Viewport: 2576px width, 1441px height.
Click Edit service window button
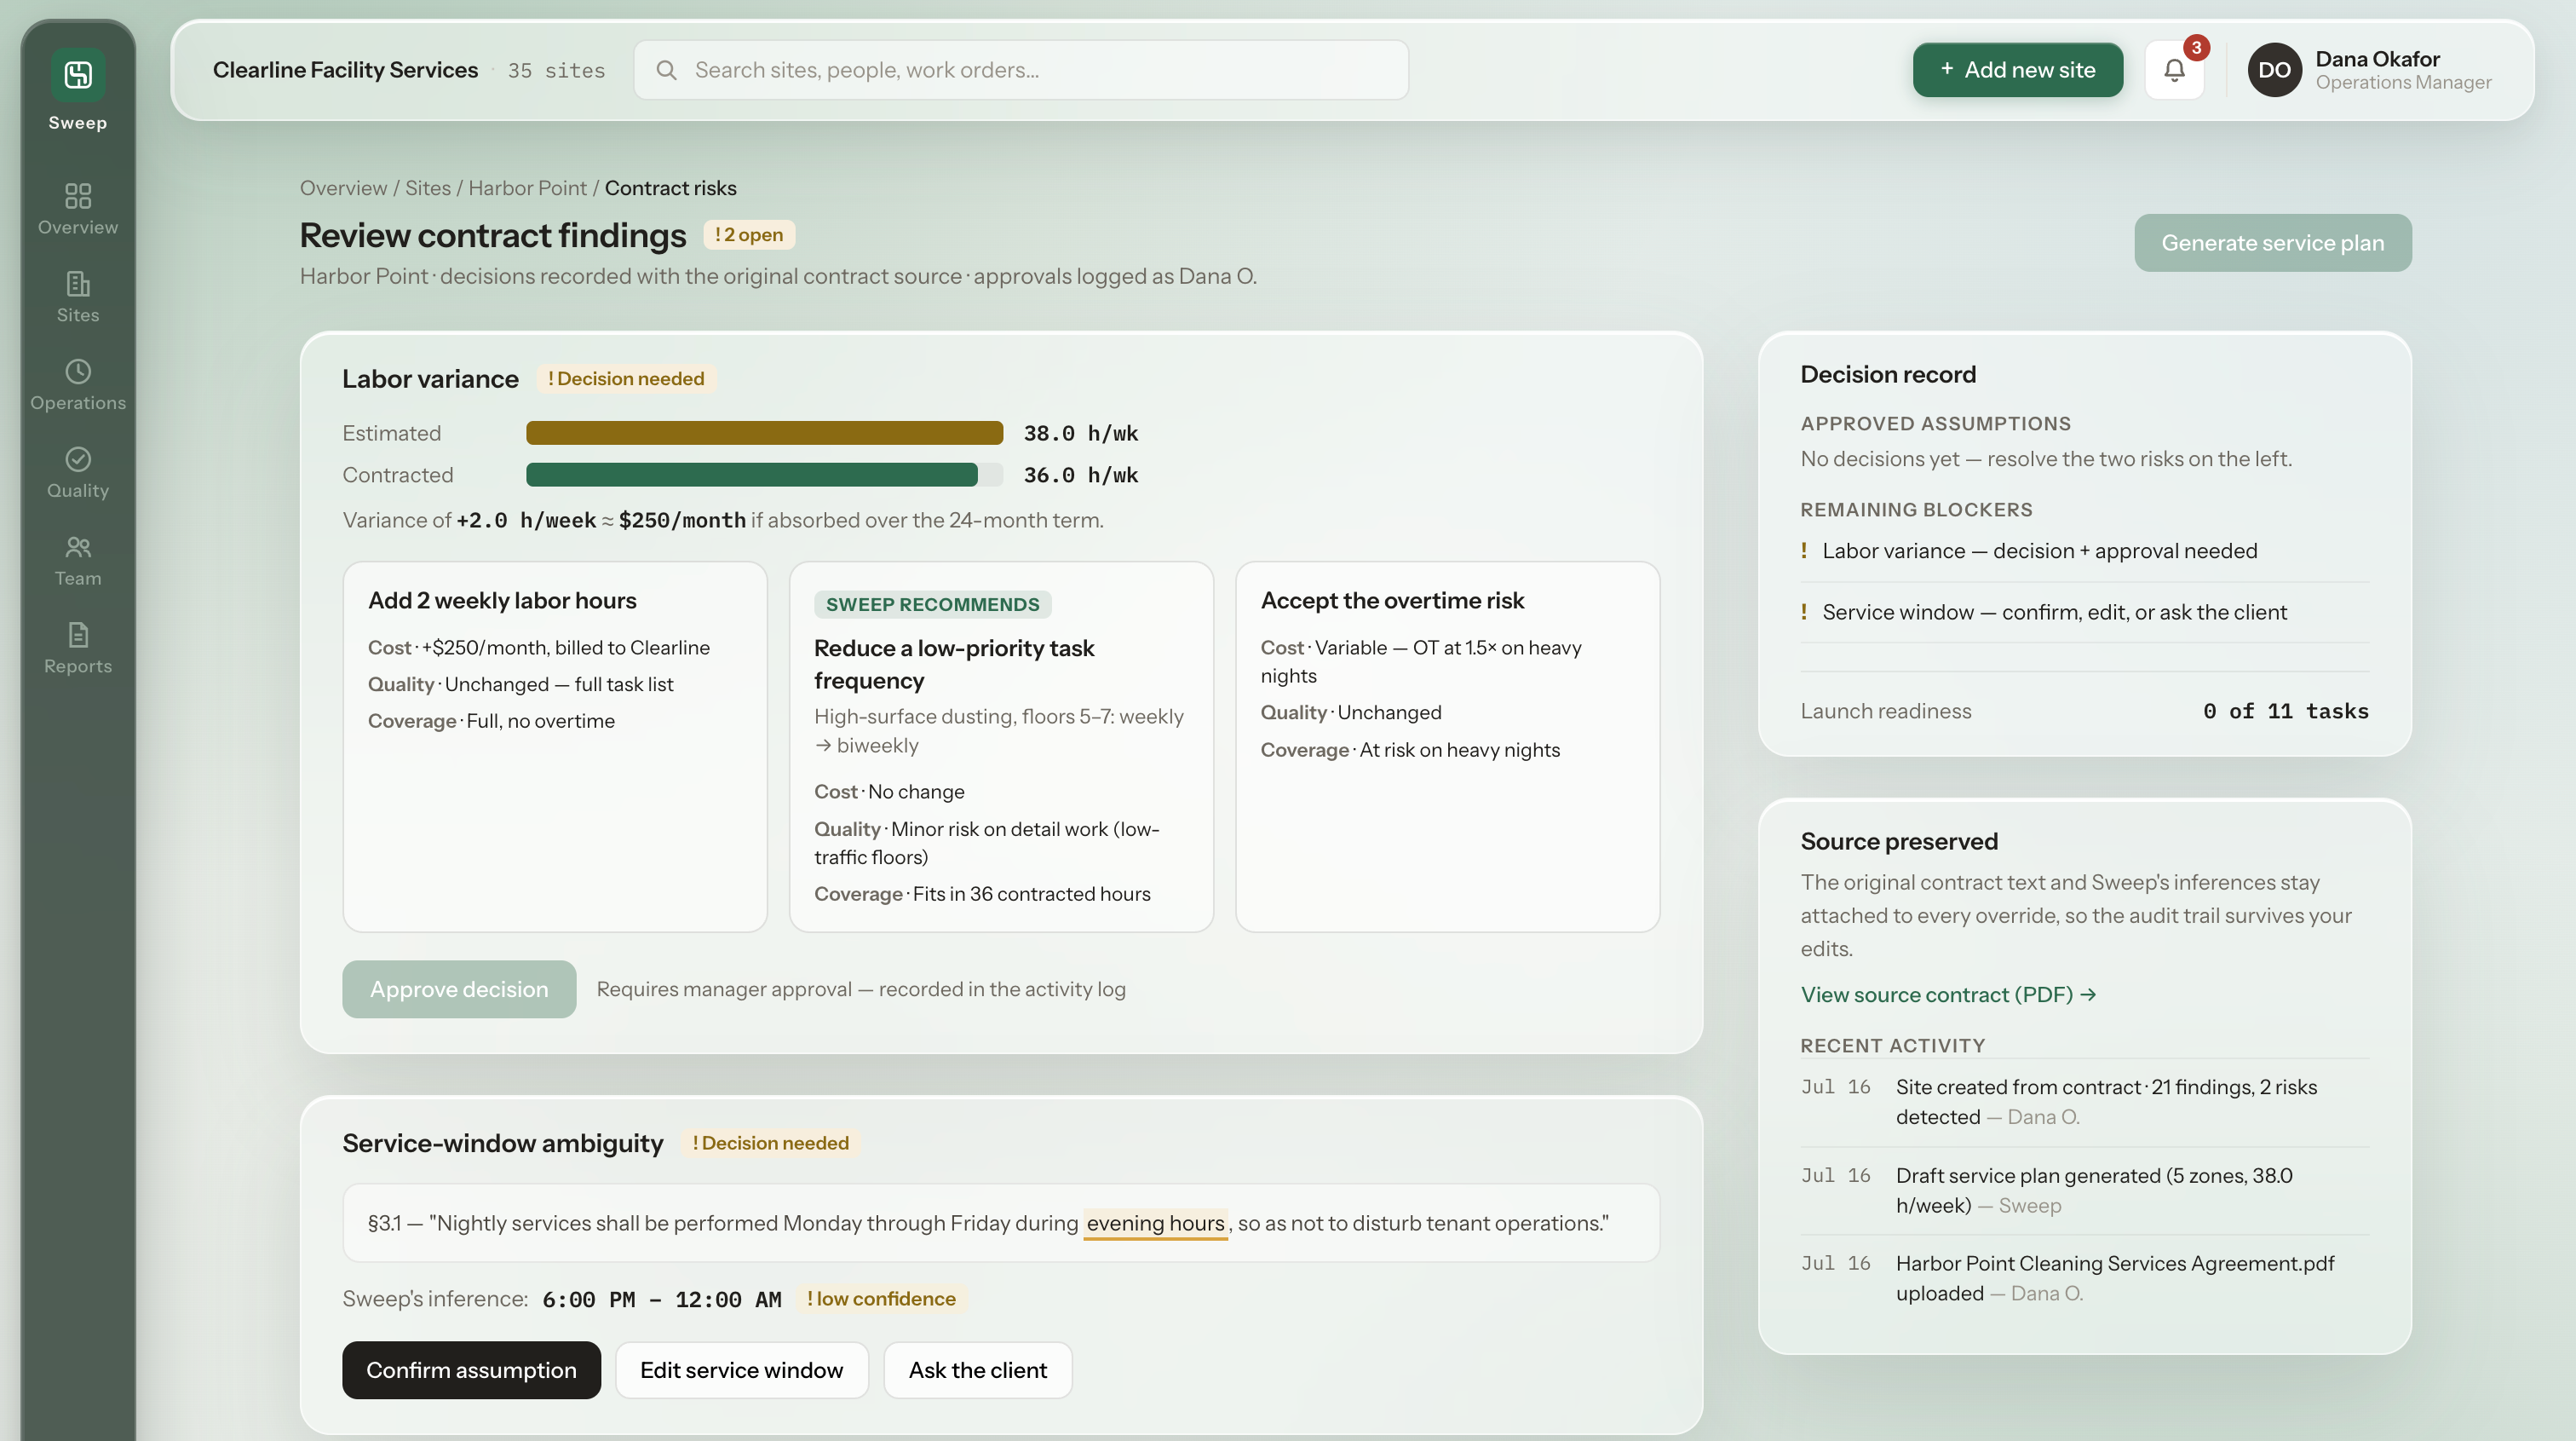click(741, 1369)
